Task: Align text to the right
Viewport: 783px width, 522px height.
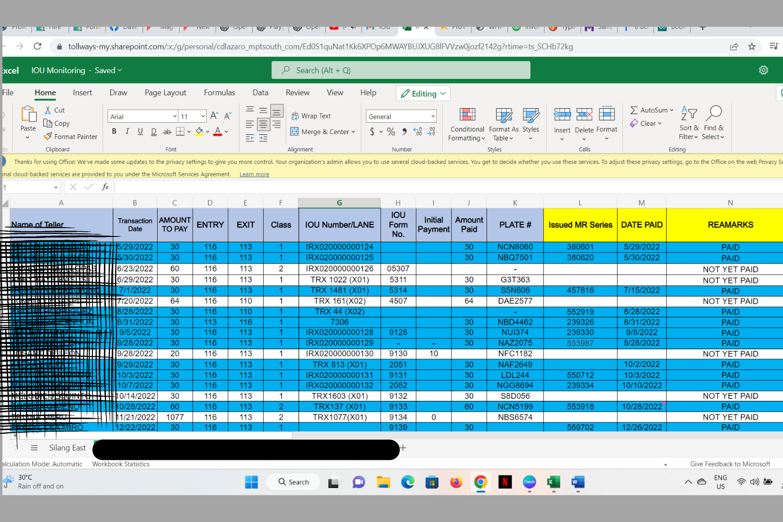Action: pos(277,124)
